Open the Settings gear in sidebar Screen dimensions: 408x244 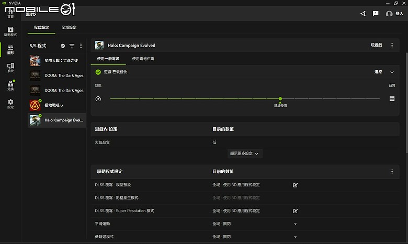click(x=10, y=104)
